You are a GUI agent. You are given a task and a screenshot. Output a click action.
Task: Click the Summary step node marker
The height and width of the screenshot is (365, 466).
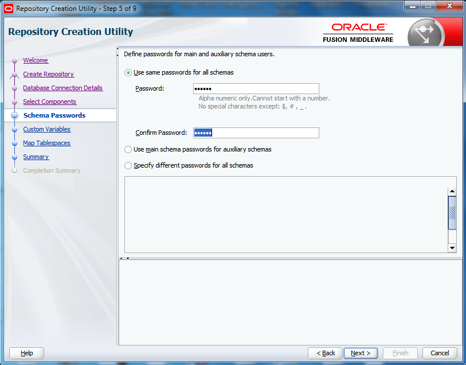coord(14,157)
